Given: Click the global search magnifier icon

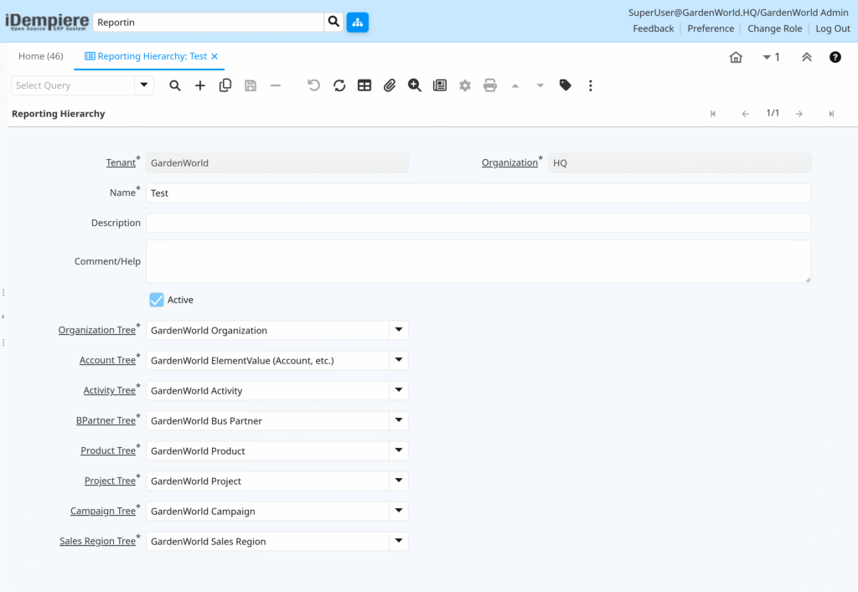Looking at the screenshot, I should coord(333,22).
